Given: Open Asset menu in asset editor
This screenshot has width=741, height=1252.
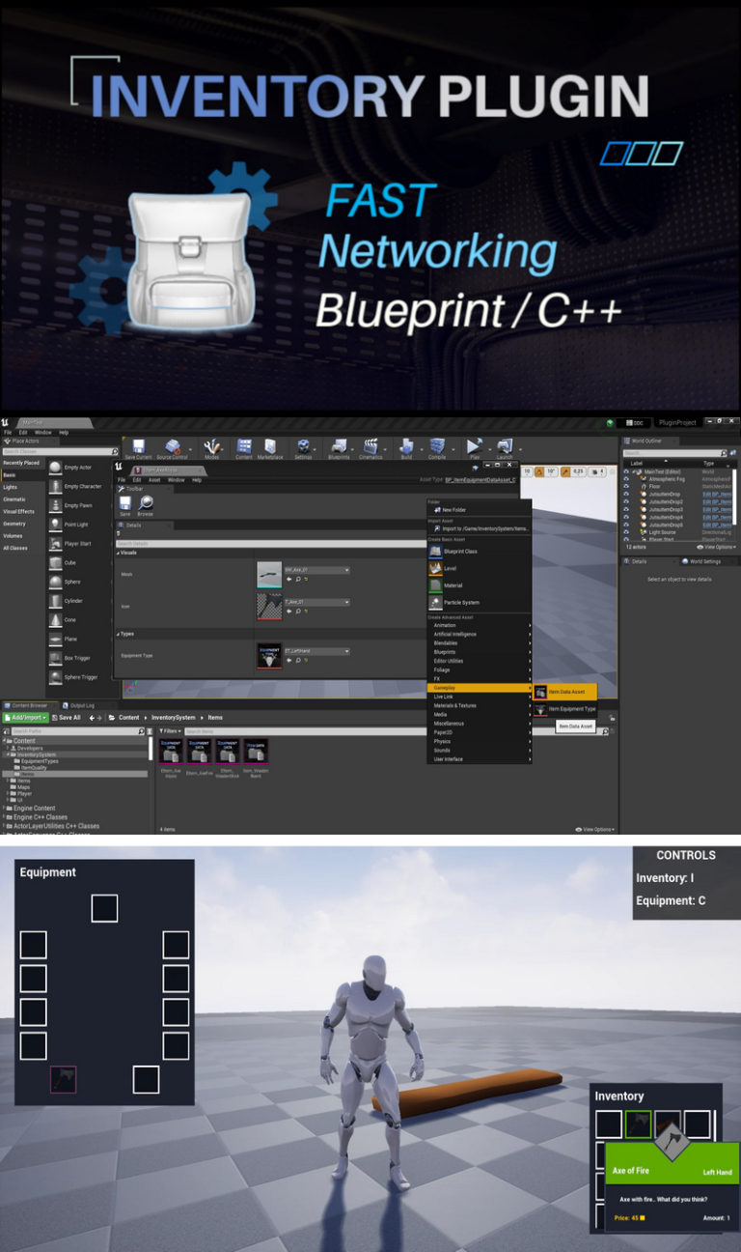Looking at the screenshot, I should (154, 480).
